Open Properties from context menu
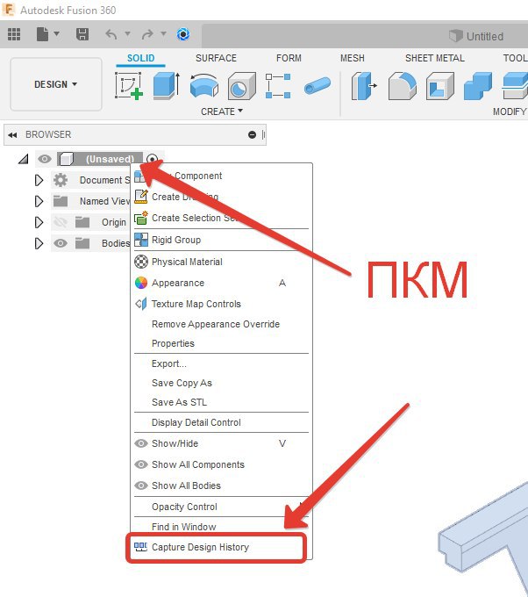Viewport: 528px width, 597px height. pyautogui.click(x=221, y=343)
